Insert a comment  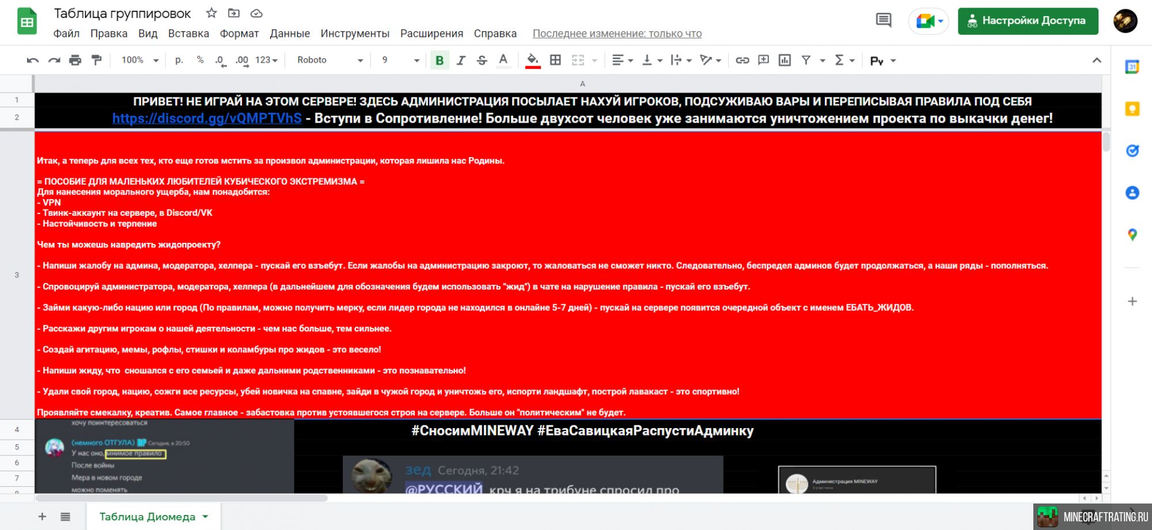pos(764,60)
